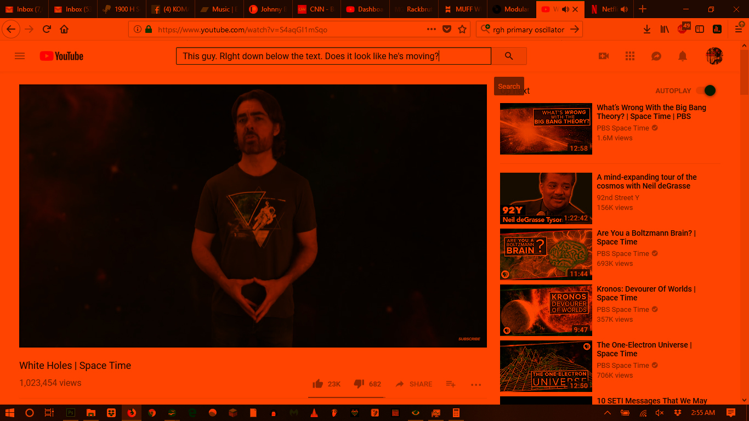Open YouTube notifications bell
Viewport: 749px width, 421px height.
click(x=683, y=56)
